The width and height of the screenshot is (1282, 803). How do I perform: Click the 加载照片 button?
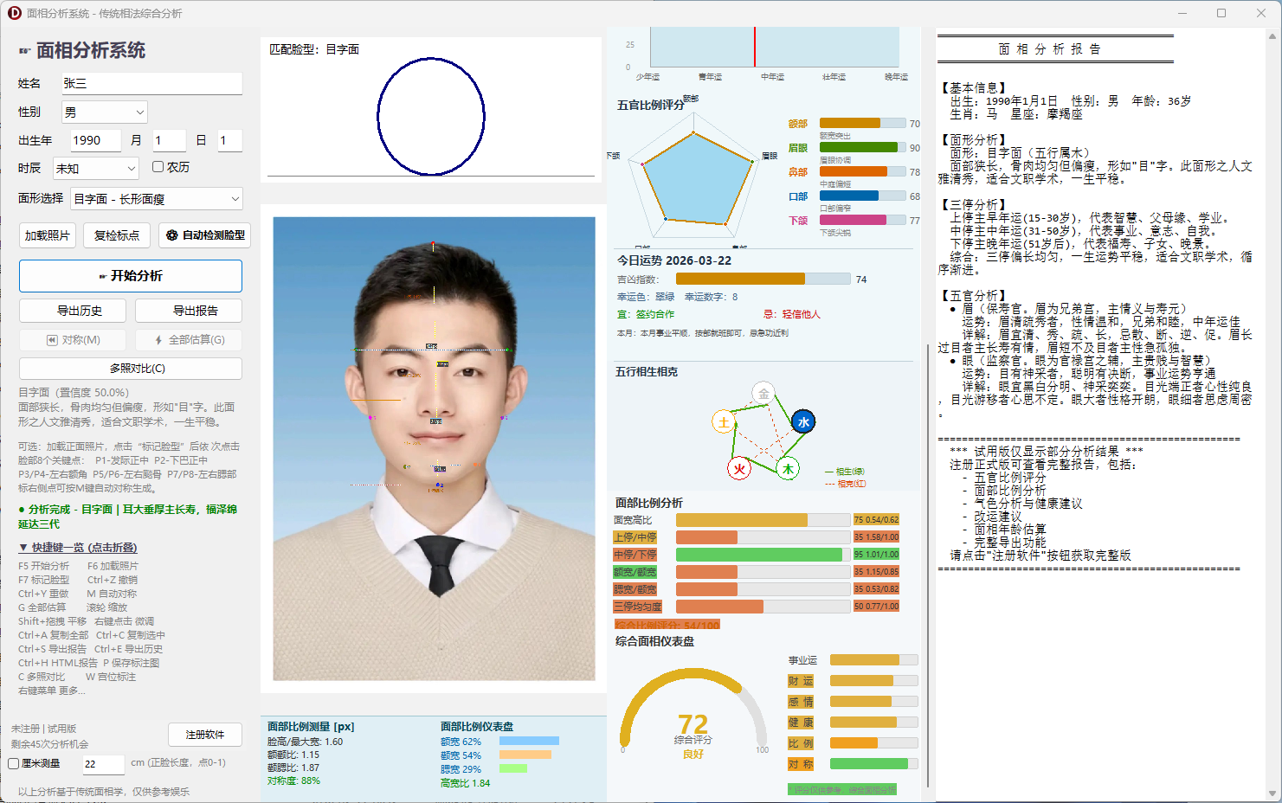(48, 234)
